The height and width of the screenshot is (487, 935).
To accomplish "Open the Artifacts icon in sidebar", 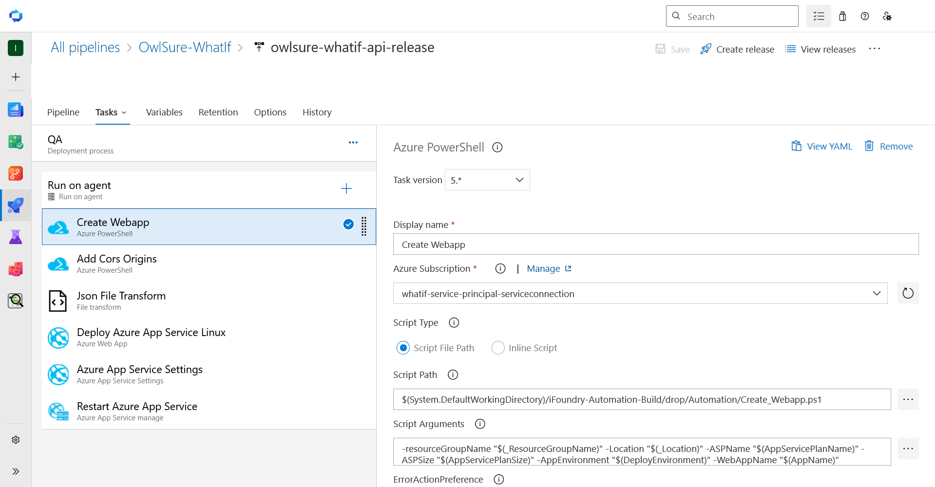I will pos(16,269).
